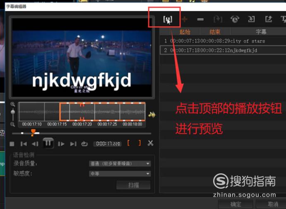Split clip with the scissors icon
The image size is (286, 209).
pyautogui.click(x=151, y=143)
